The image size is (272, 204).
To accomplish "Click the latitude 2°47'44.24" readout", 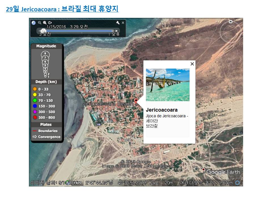I will coord(99,183).
